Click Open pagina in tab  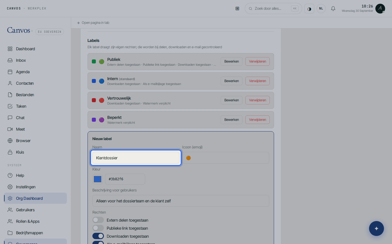coord(93,23)
